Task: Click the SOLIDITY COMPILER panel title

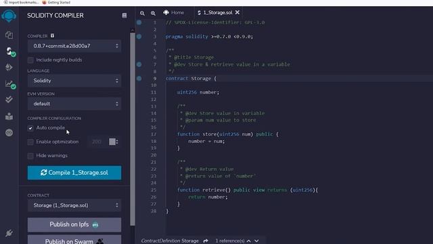Action: (55, 16)
